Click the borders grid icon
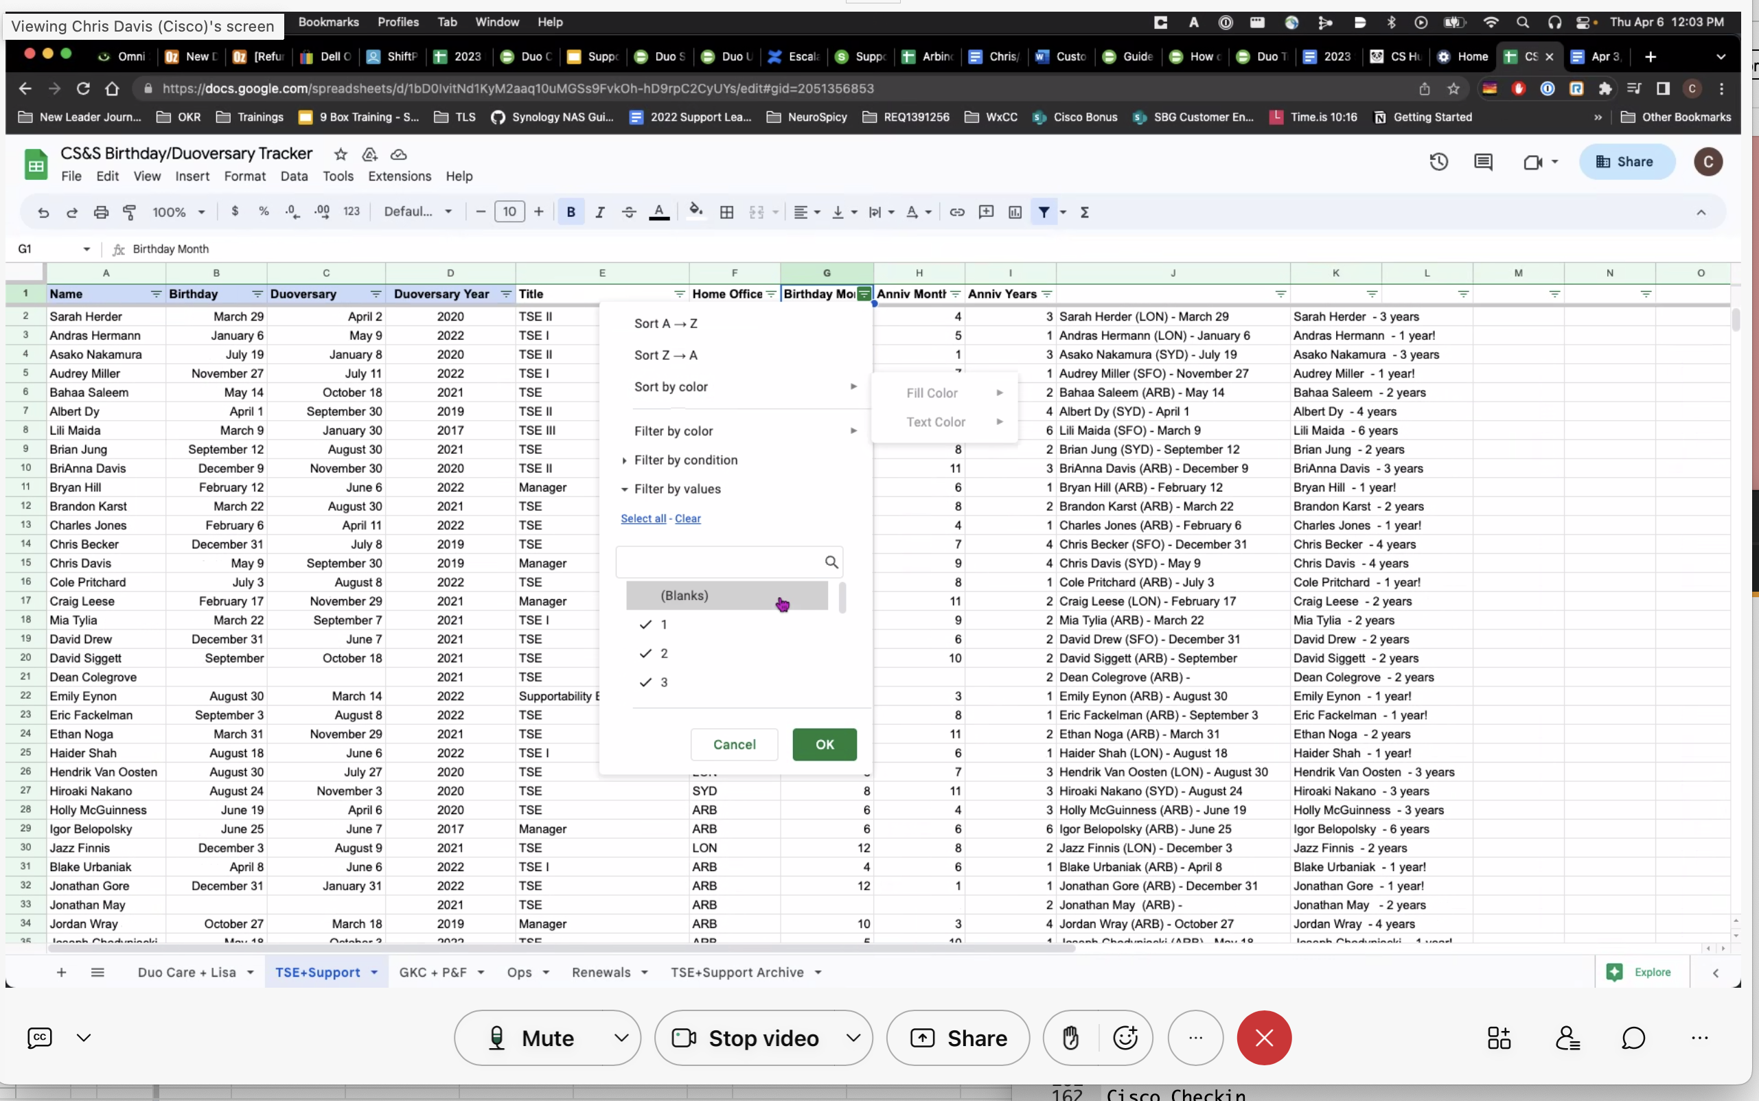Viewport: 1759px width, 1101px height. pos(726,212)
